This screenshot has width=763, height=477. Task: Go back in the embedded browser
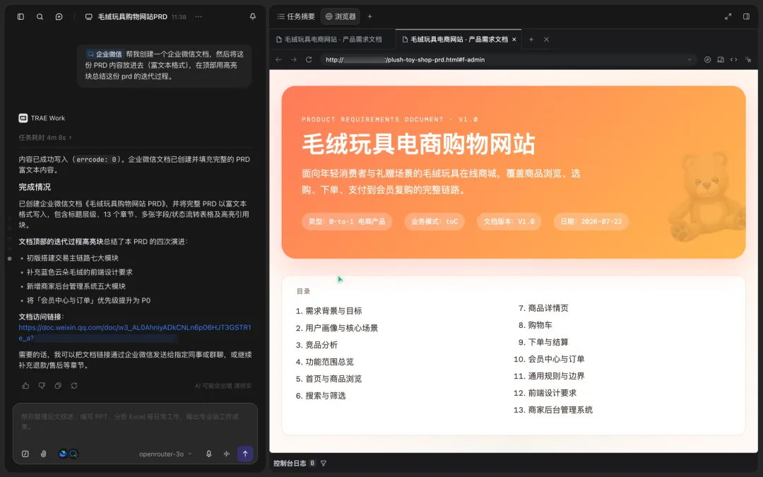[x=278, y=59]
